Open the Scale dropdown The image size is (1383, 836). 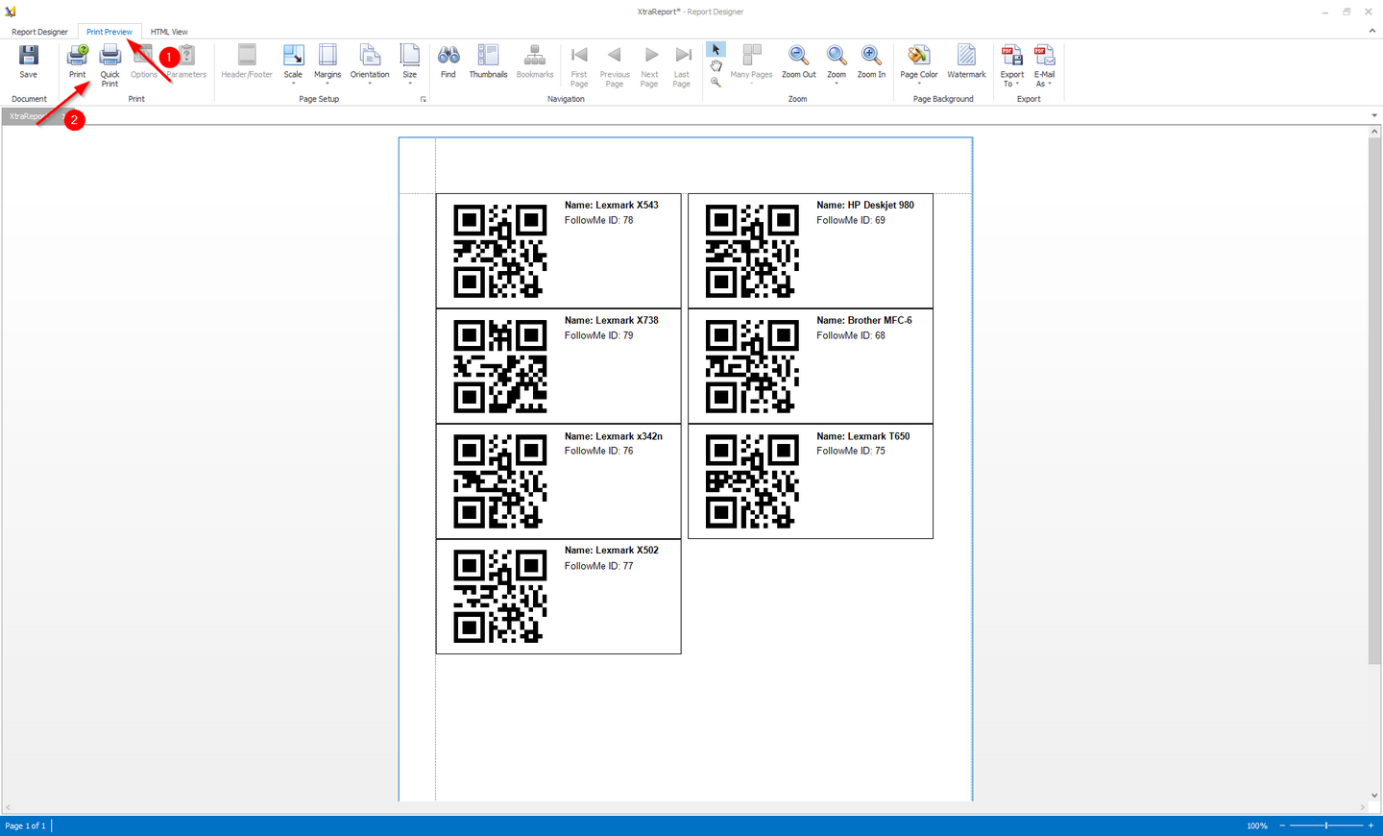[x=293, y=65]
